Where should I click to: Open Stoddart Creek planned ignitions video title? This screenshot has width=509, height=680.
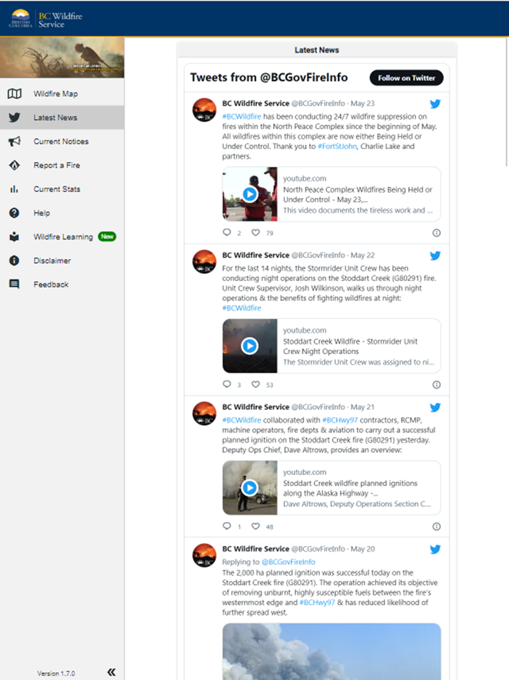pos(350,488)
